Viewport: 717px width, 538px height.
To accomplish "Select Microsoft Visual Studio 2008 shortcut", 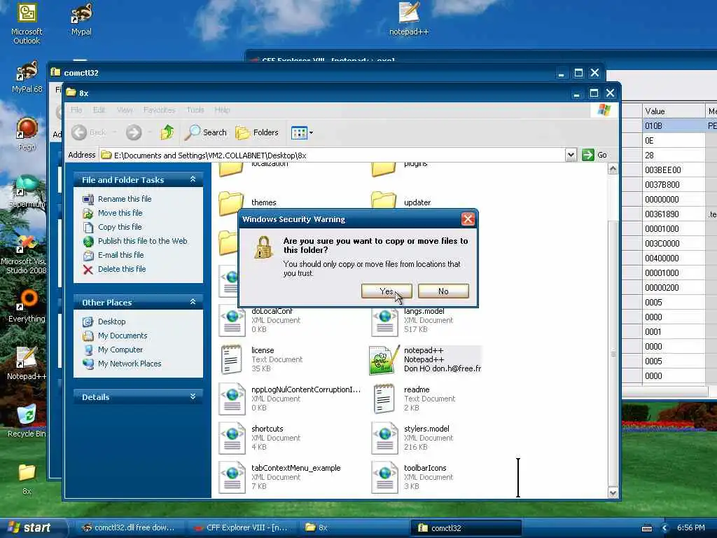I will tap(24, 254).
